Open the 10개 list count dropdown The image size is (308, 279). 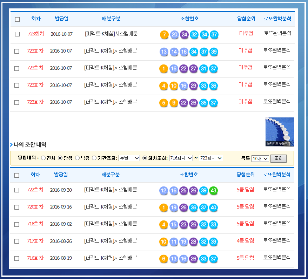(260, 159)
